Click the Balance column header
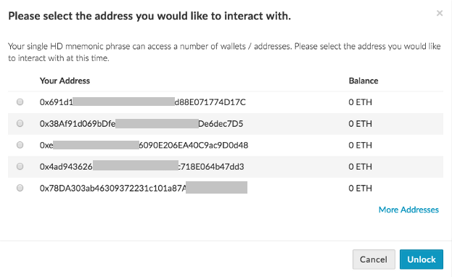 point(363,80)
